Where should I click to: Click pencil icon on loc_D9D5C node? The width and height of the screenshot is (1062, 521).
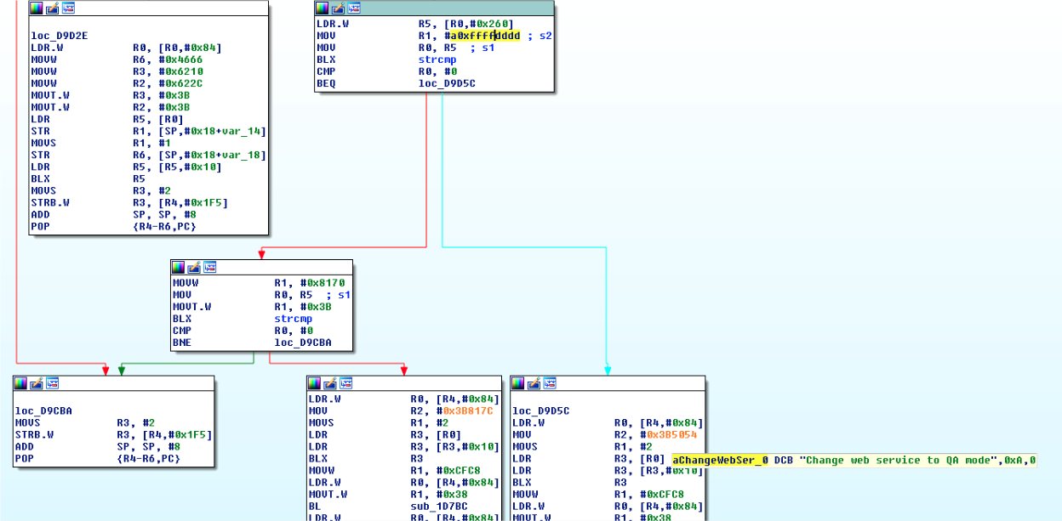534,383
